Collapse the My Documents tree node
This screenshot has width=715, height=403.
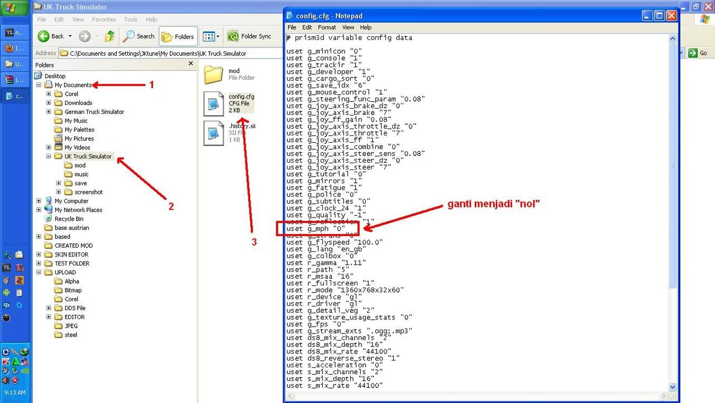[x=39, y=85]
